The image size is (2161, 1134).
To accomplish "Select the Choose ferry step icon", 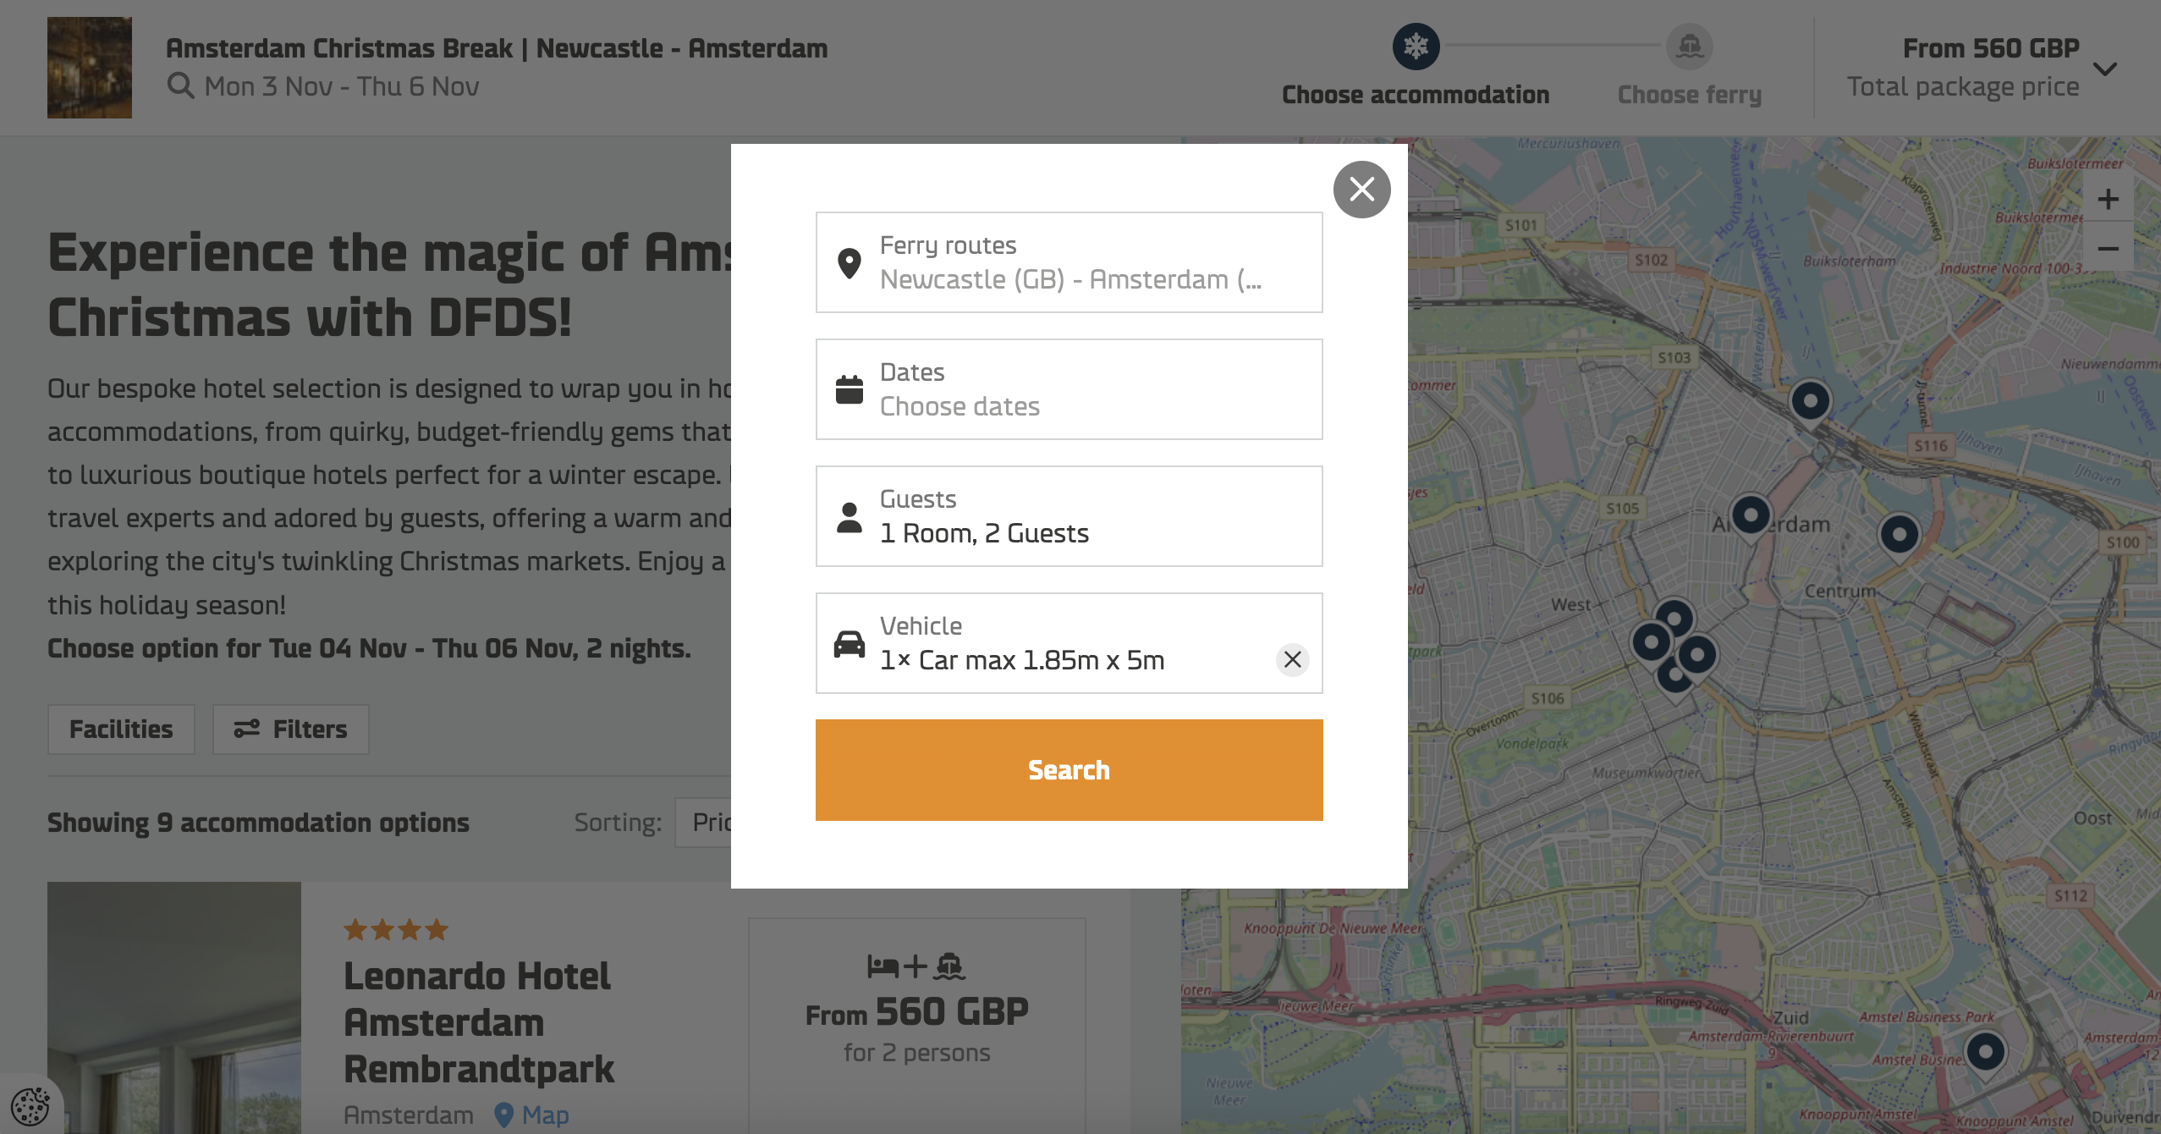I will click(1689, 47).
